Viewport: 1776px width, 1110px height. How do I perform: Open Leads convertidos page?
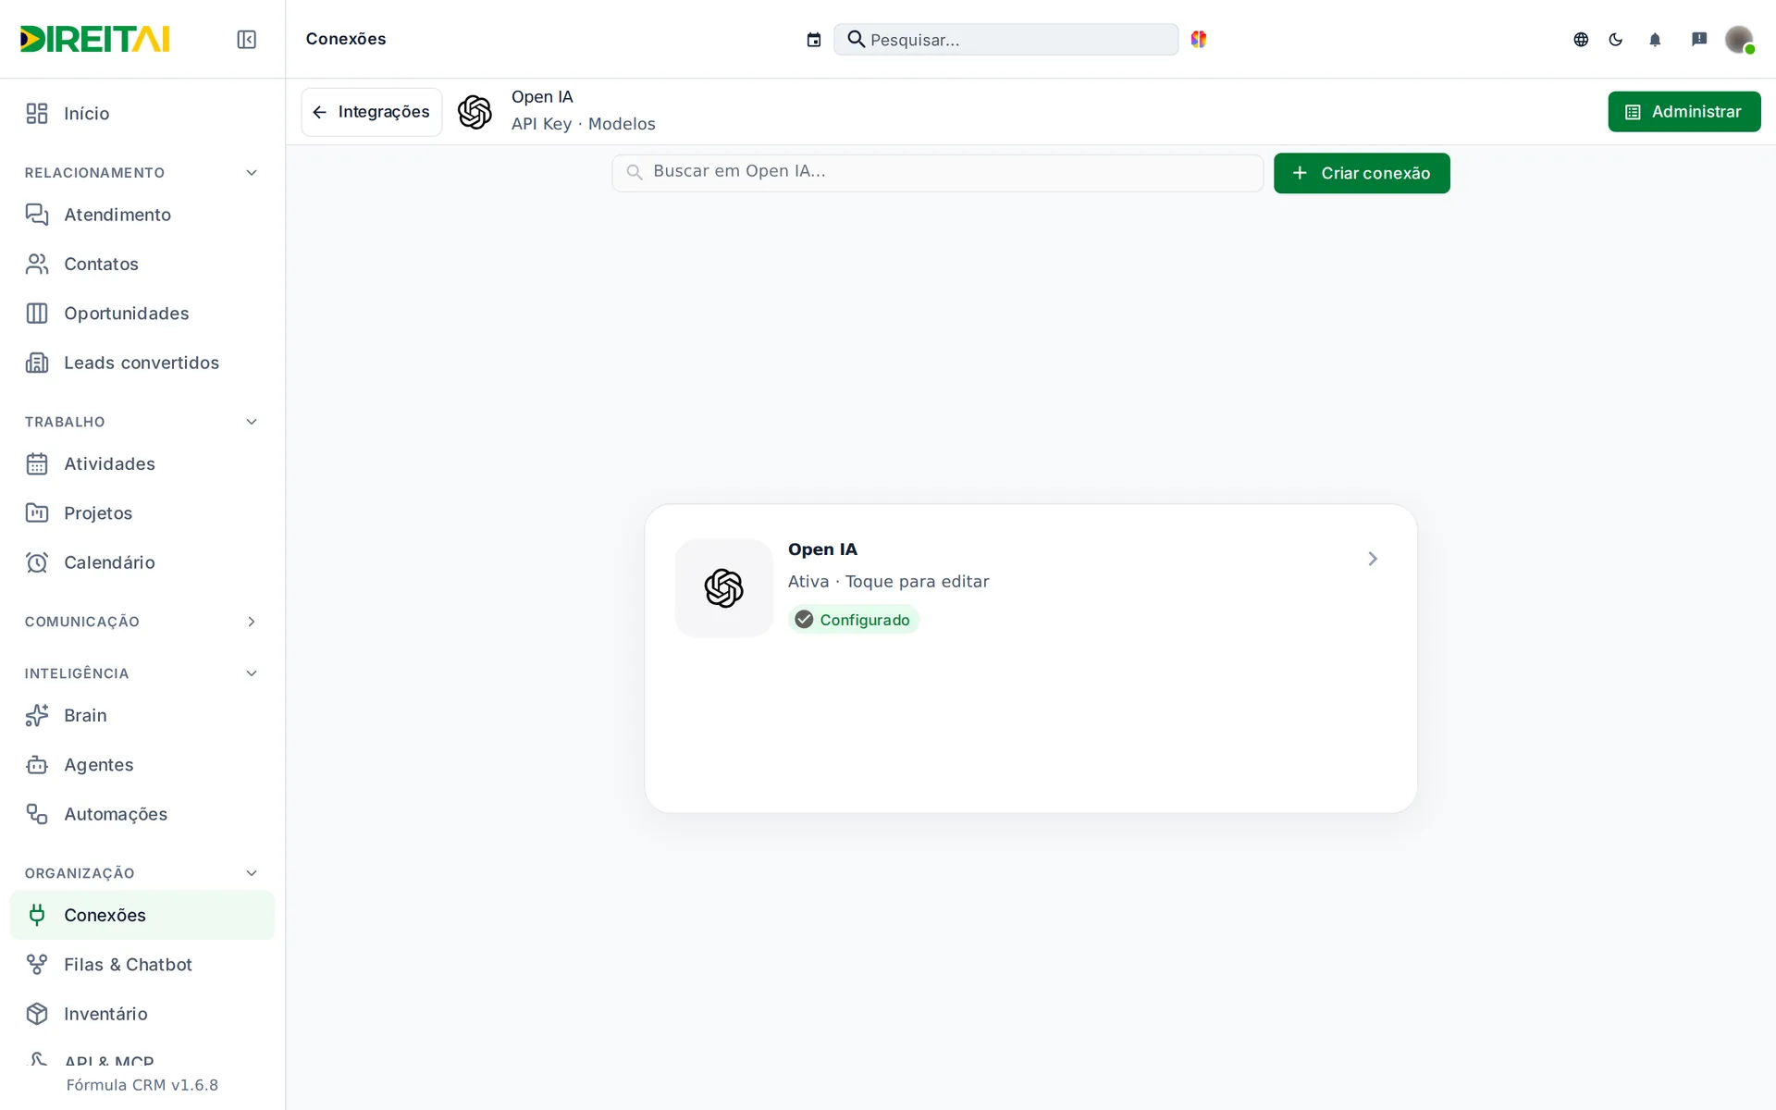coord(142,363)
